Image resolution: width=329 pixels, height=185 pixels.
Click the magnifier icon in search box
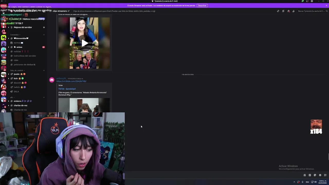(327, 11)
